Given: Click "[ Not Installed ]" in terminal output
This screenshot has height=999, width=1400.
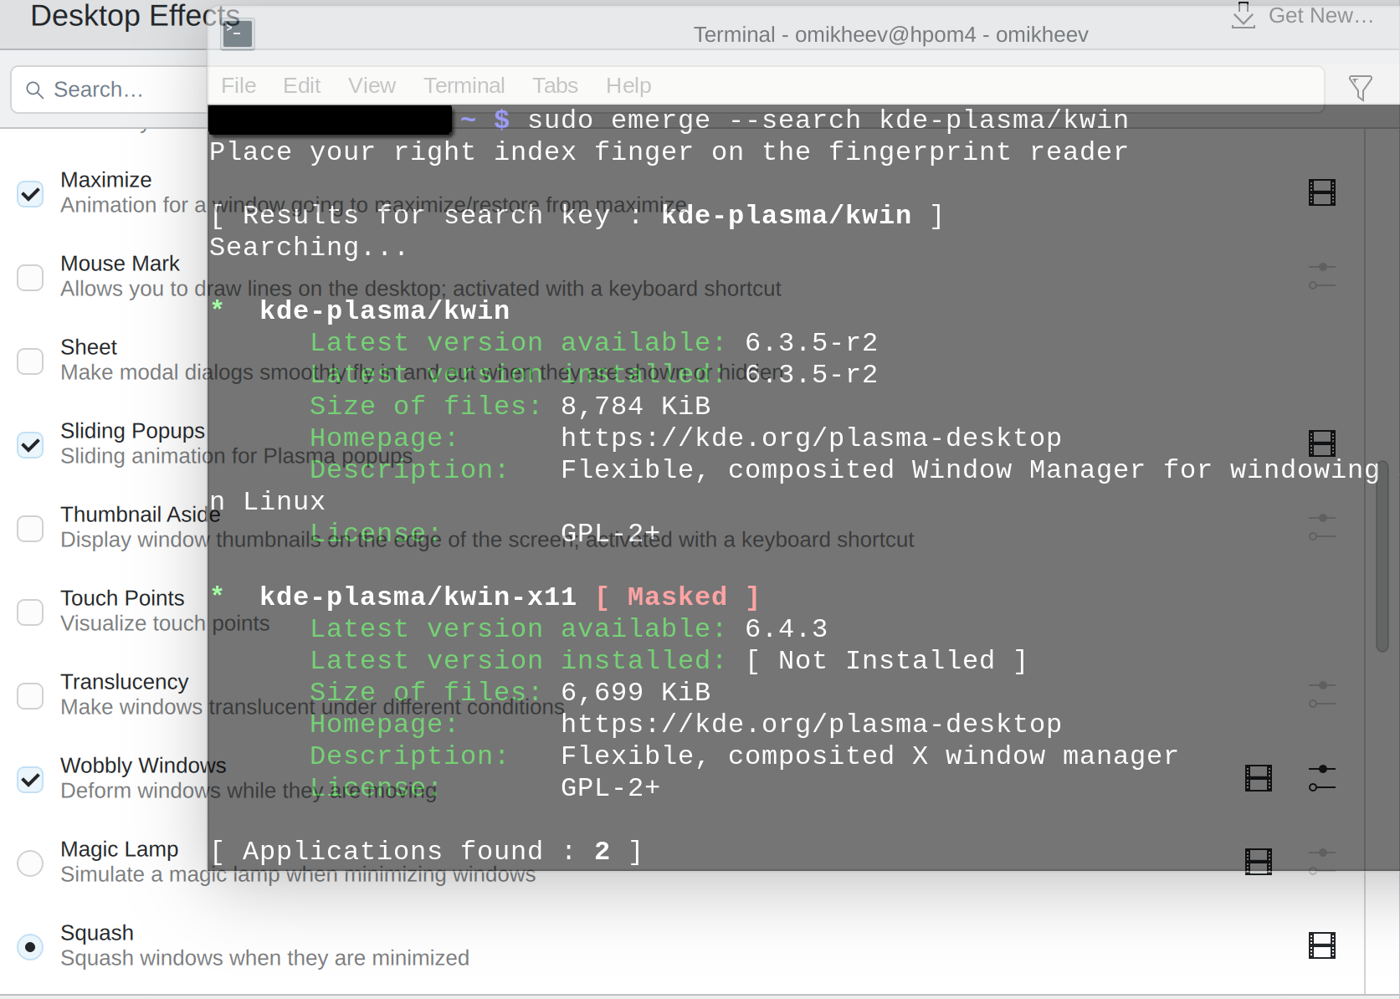Looking at the screenshot, I should point(886,660).
